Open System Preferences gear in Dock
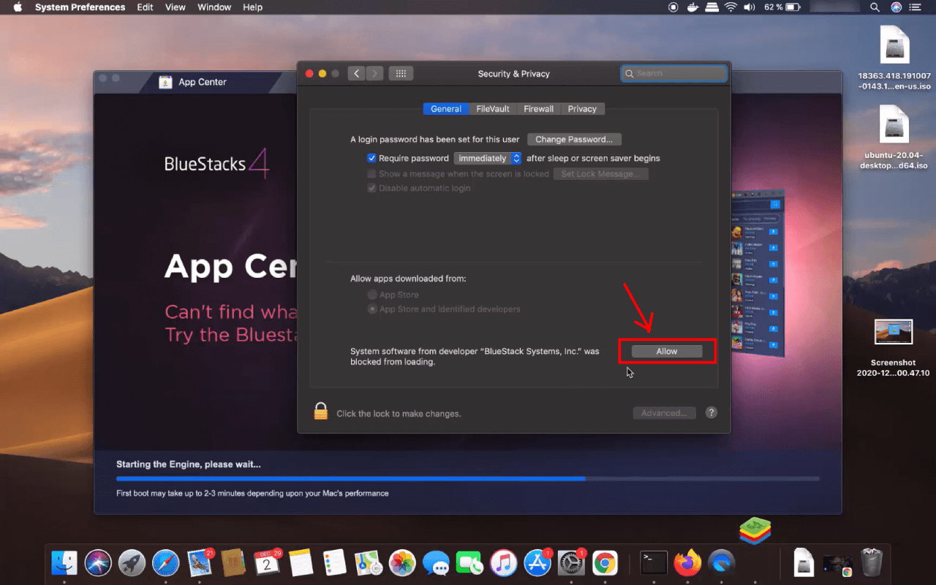The image size is (936, 585). 571,562
